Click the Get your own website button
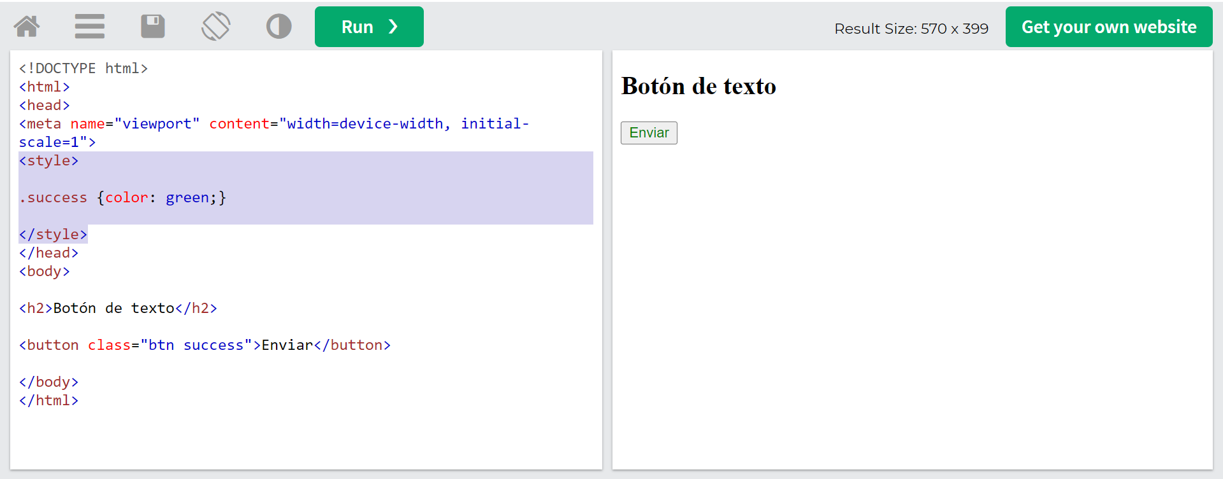The height and width of the screenshot is (479, 1223). click(x=1108, y=27)
